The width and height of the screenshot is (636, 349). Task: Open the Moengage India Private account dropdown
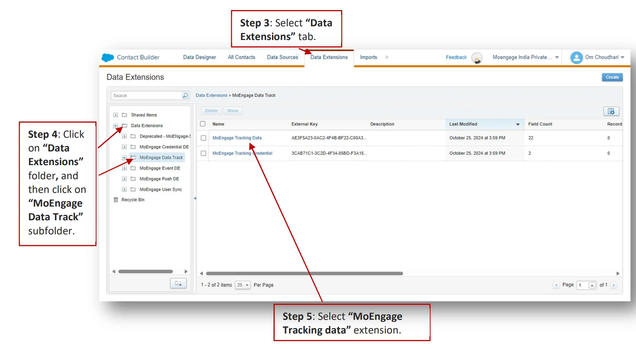(557, 57)
